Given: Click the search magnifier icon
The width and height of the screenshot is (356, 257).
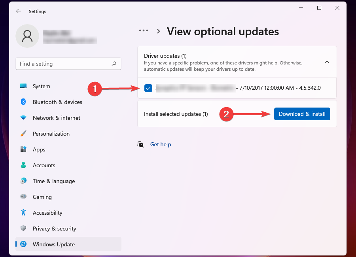Looking at the screenshot, I should 114,64.
